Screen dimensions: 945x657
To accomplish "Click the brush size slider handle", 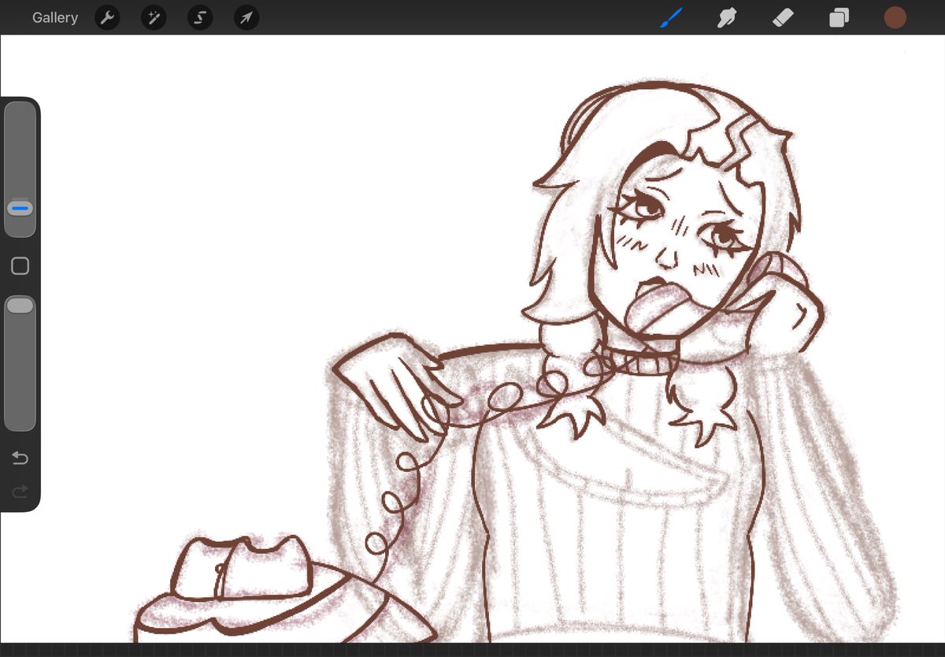I will 20,209.
